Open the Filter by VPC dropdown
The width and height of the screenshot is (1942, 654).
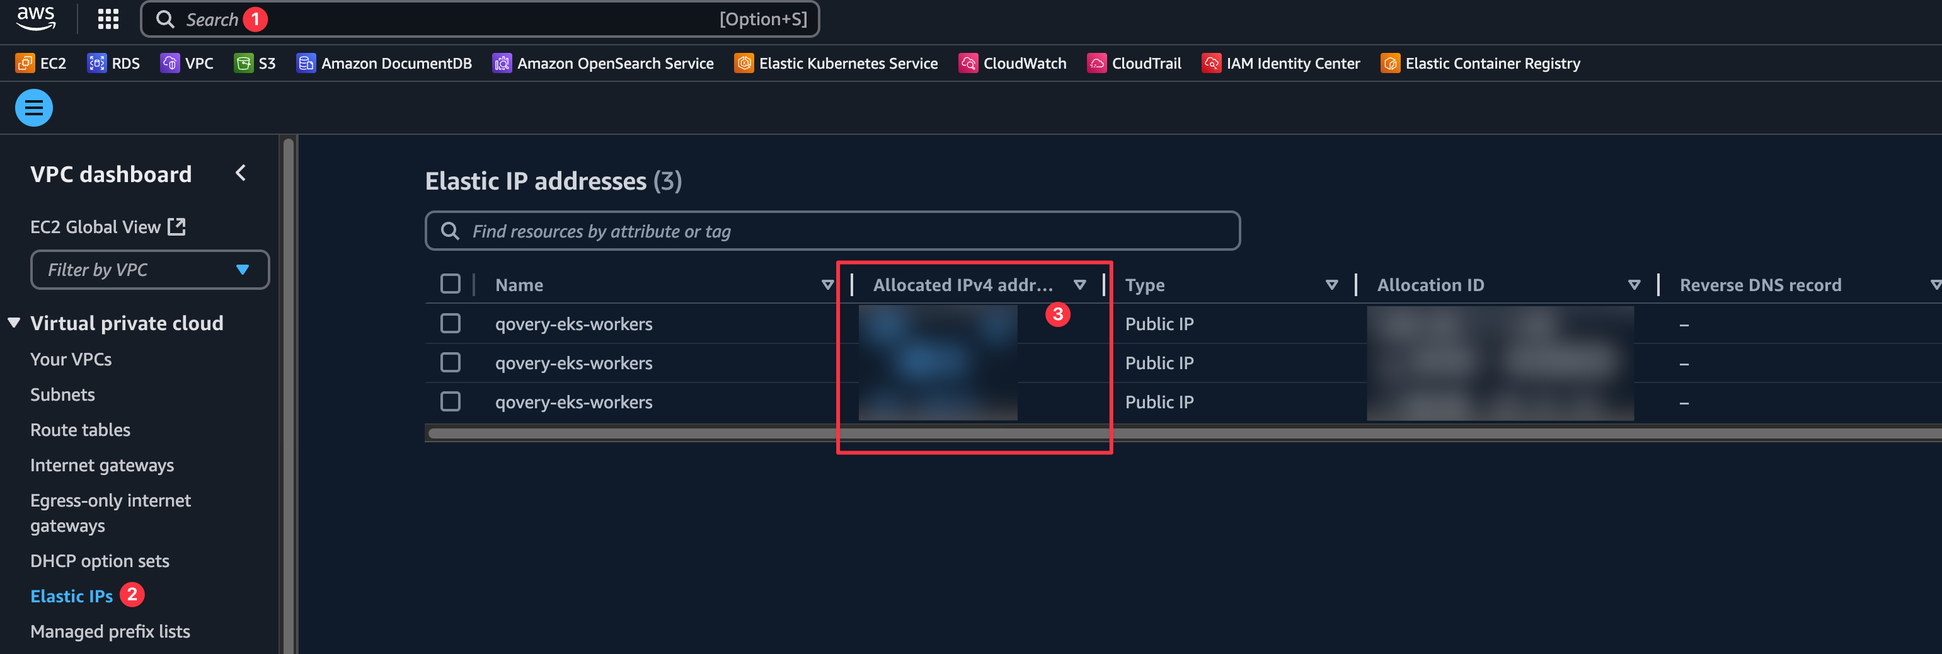[x=149, y=270]
